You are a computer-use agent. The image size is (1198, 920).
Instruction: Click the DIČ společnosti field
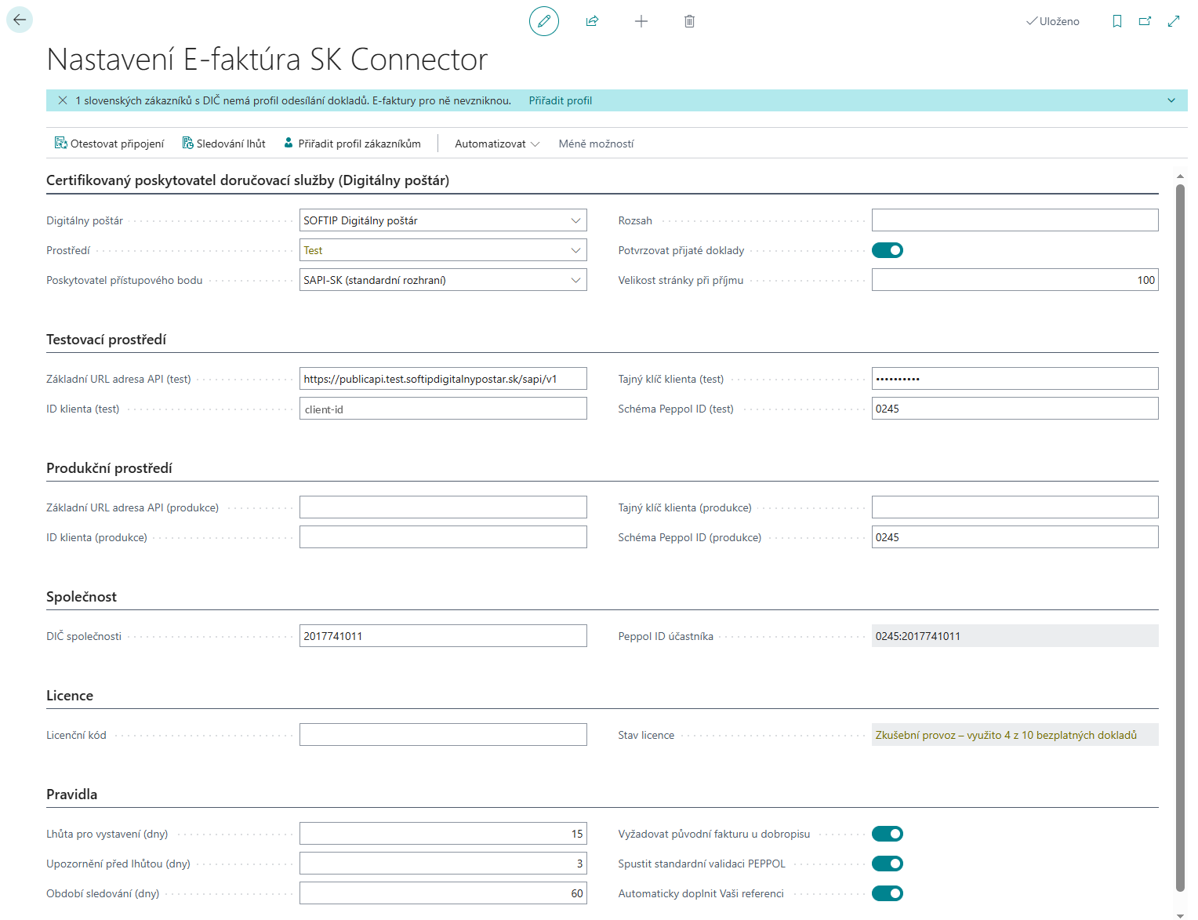[x=443, y=636]
